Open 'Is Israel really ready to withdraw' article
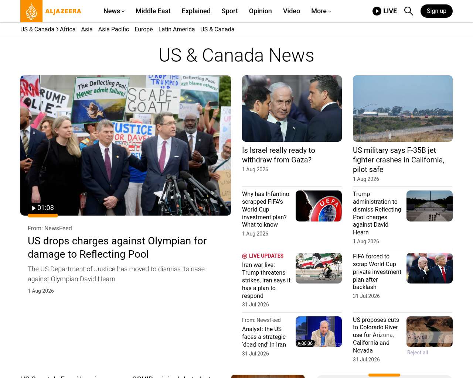 279,155
